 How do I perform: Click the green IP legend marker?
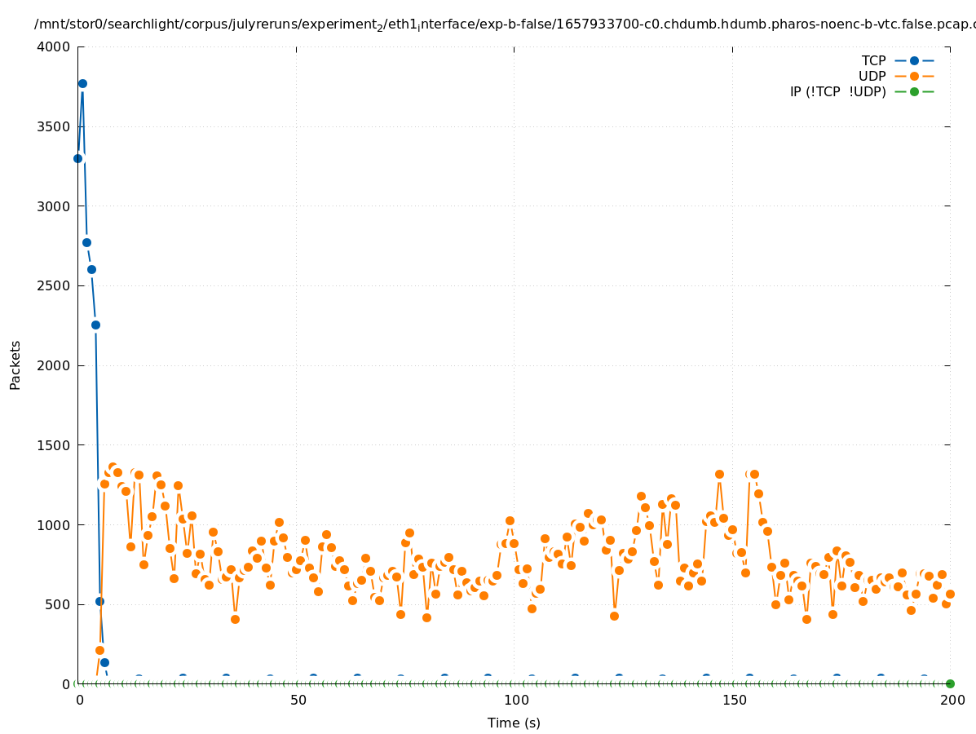(914, 91)
